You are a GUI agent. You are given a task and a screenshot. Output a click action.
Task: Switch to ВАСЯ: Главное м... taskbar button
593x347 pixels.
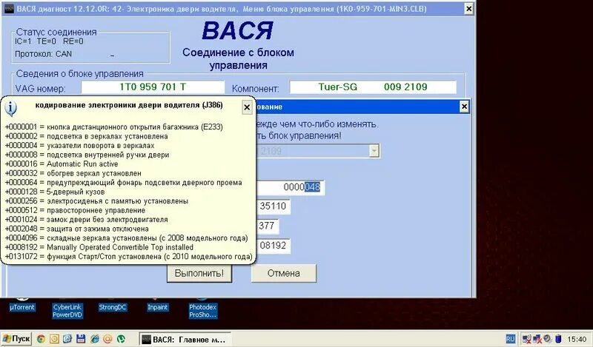click(x=185, y=340)
